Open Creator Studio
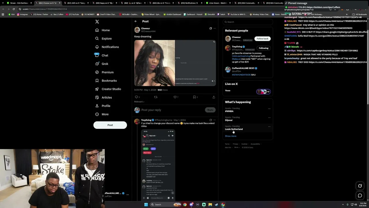The image size is (369, 208). [108, 89]
